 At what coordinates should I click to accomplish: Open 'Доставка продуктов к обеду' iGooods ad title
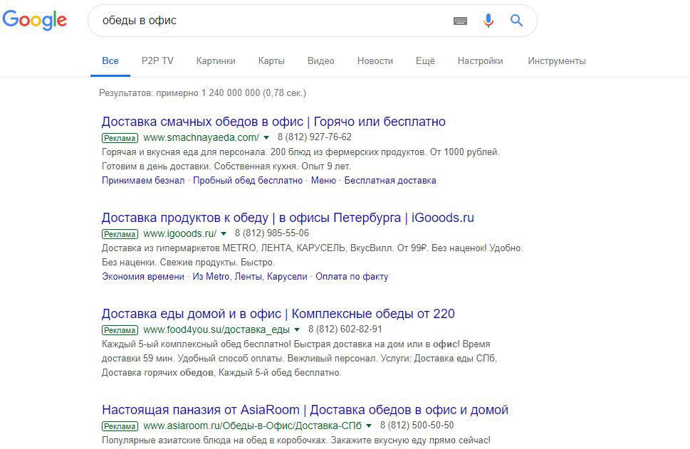pos(288,218)
